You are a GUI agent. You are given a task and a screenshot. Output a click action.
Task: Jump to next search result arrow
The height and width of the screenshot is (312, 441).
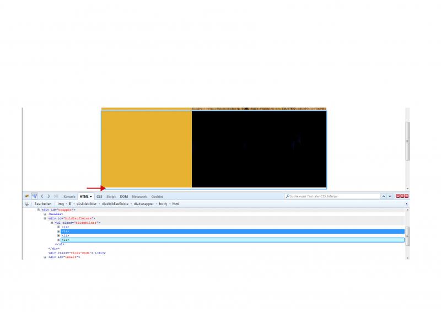(390, 196)
